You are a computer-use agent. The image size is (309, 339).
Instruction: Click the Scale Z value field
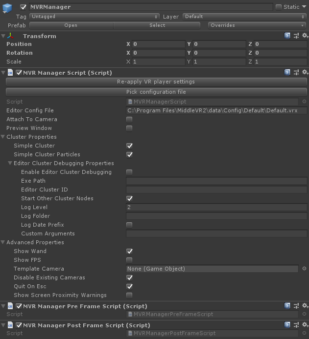click(x=281, y=62)
